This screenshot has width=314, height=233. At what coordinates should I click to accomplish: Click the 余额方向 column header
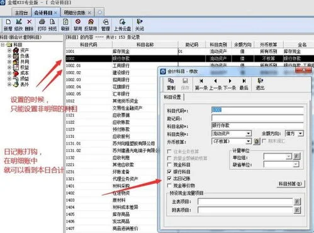(243, 45)
